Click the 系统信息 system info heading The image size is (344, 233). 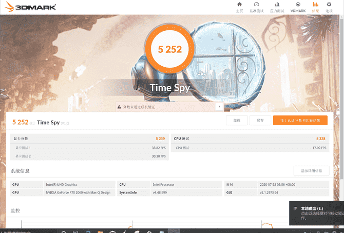20,171
